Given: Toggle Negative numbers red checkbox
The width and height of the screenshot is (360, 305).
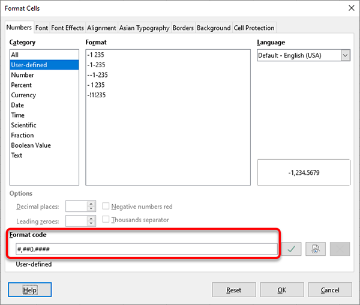Looking at the screenshot, I should (106, 206).
